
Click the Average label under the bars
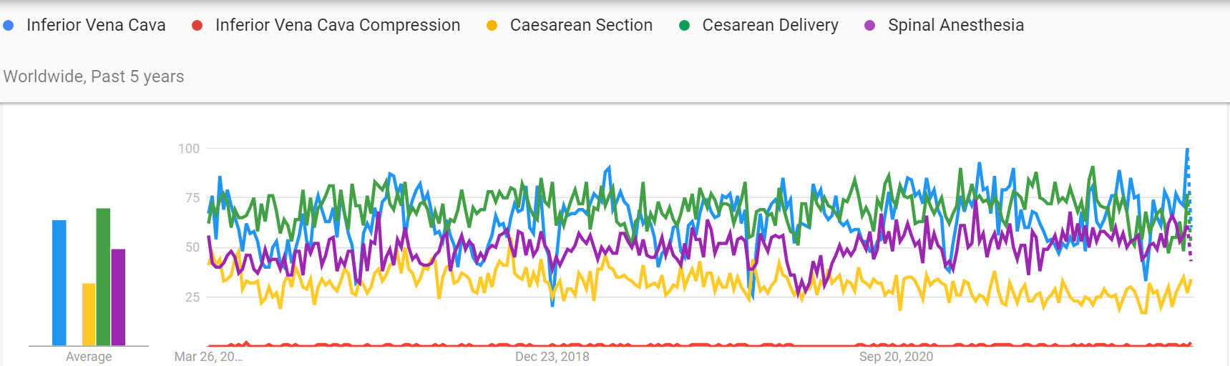89,357
